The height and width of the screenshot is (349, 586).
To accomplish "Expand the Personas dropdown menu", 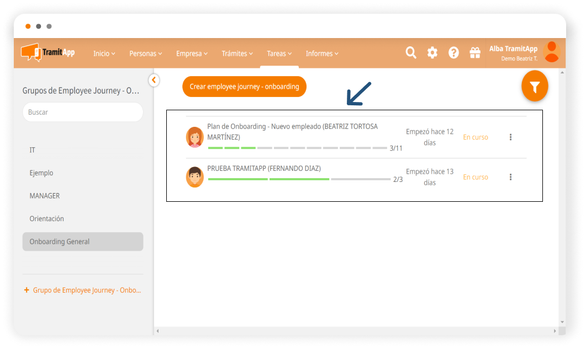I will (x=145, y=53).
